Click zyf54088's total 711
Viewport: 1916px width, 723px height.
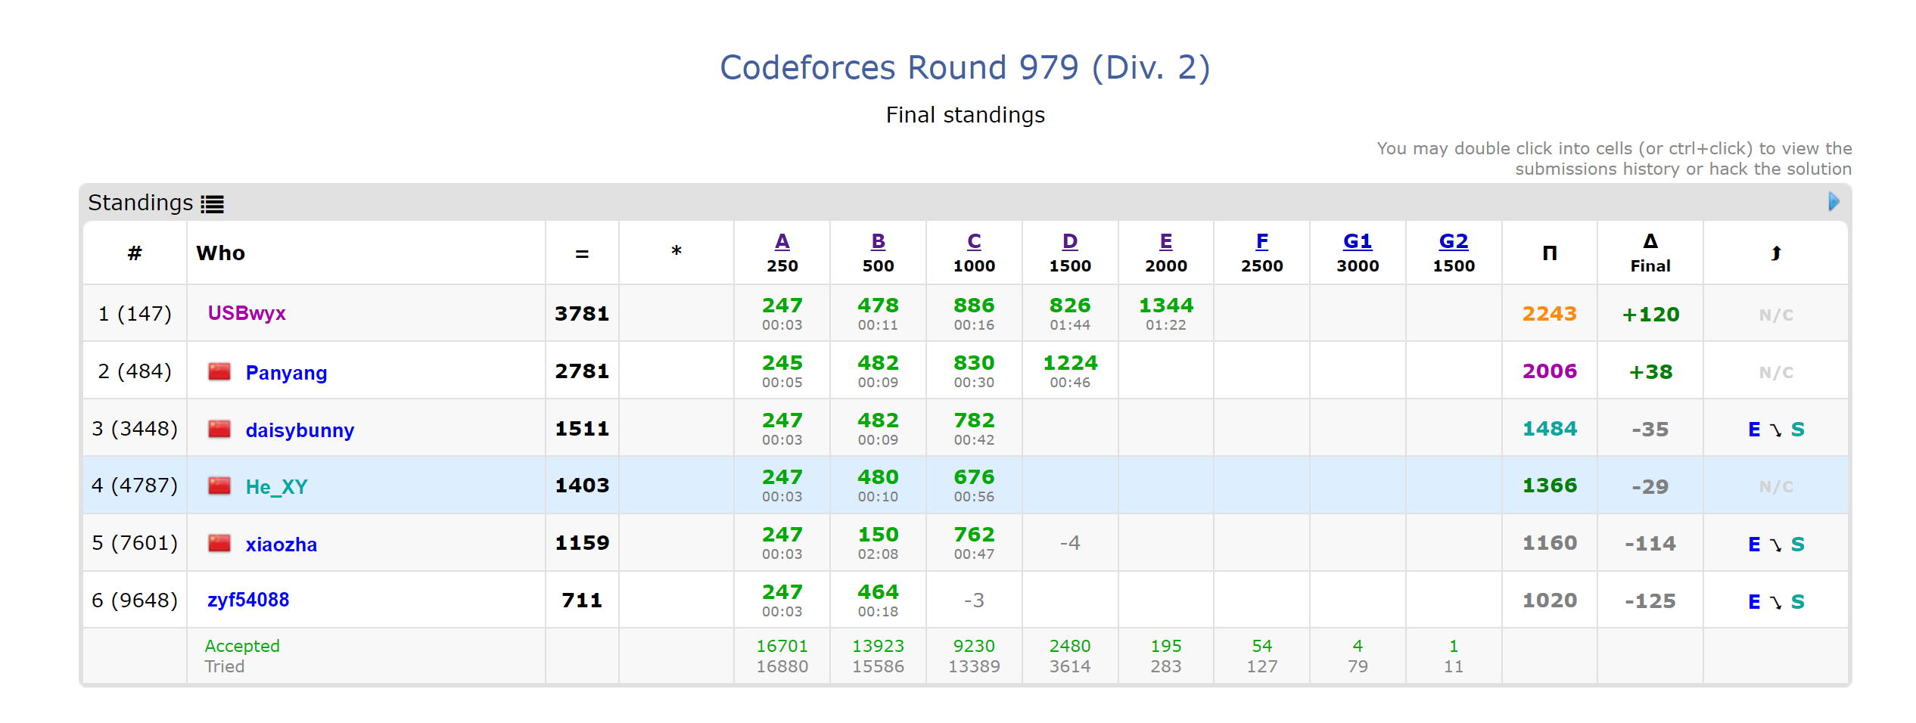pos(582,600)
